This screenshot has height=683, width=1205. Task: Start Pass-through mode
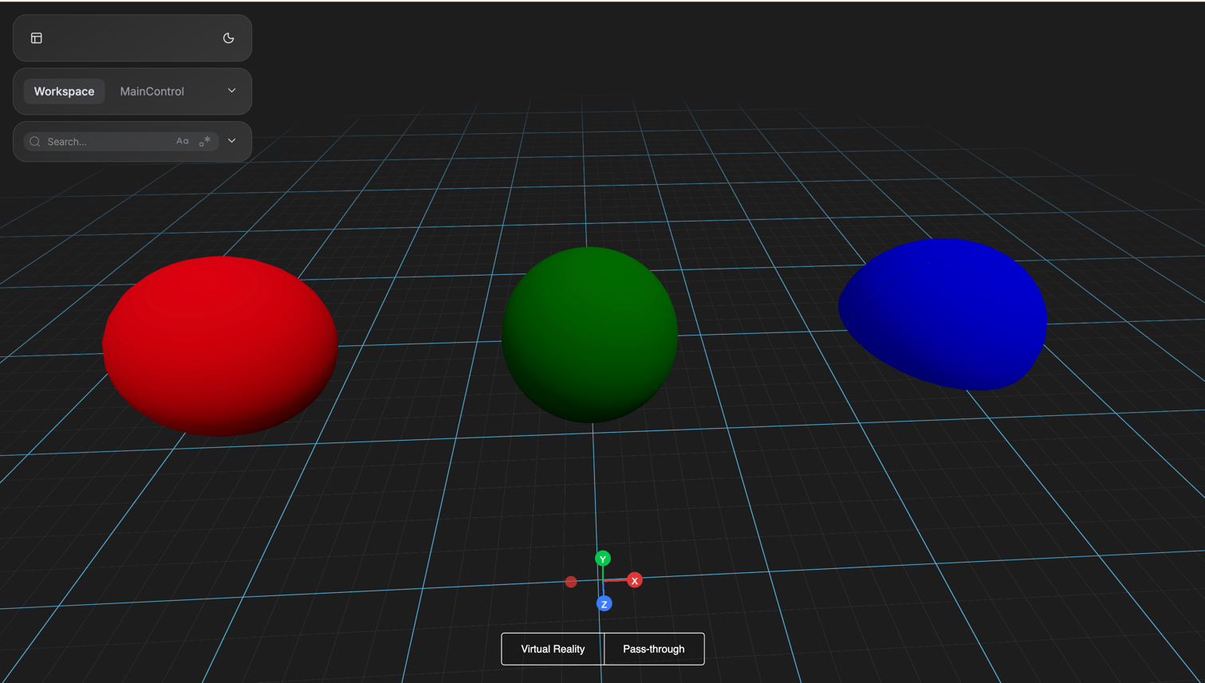coord(654,649)
